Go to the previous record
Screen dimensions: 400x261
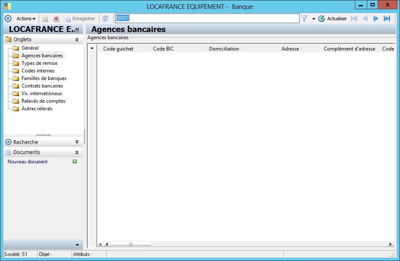tap(365, 19)
